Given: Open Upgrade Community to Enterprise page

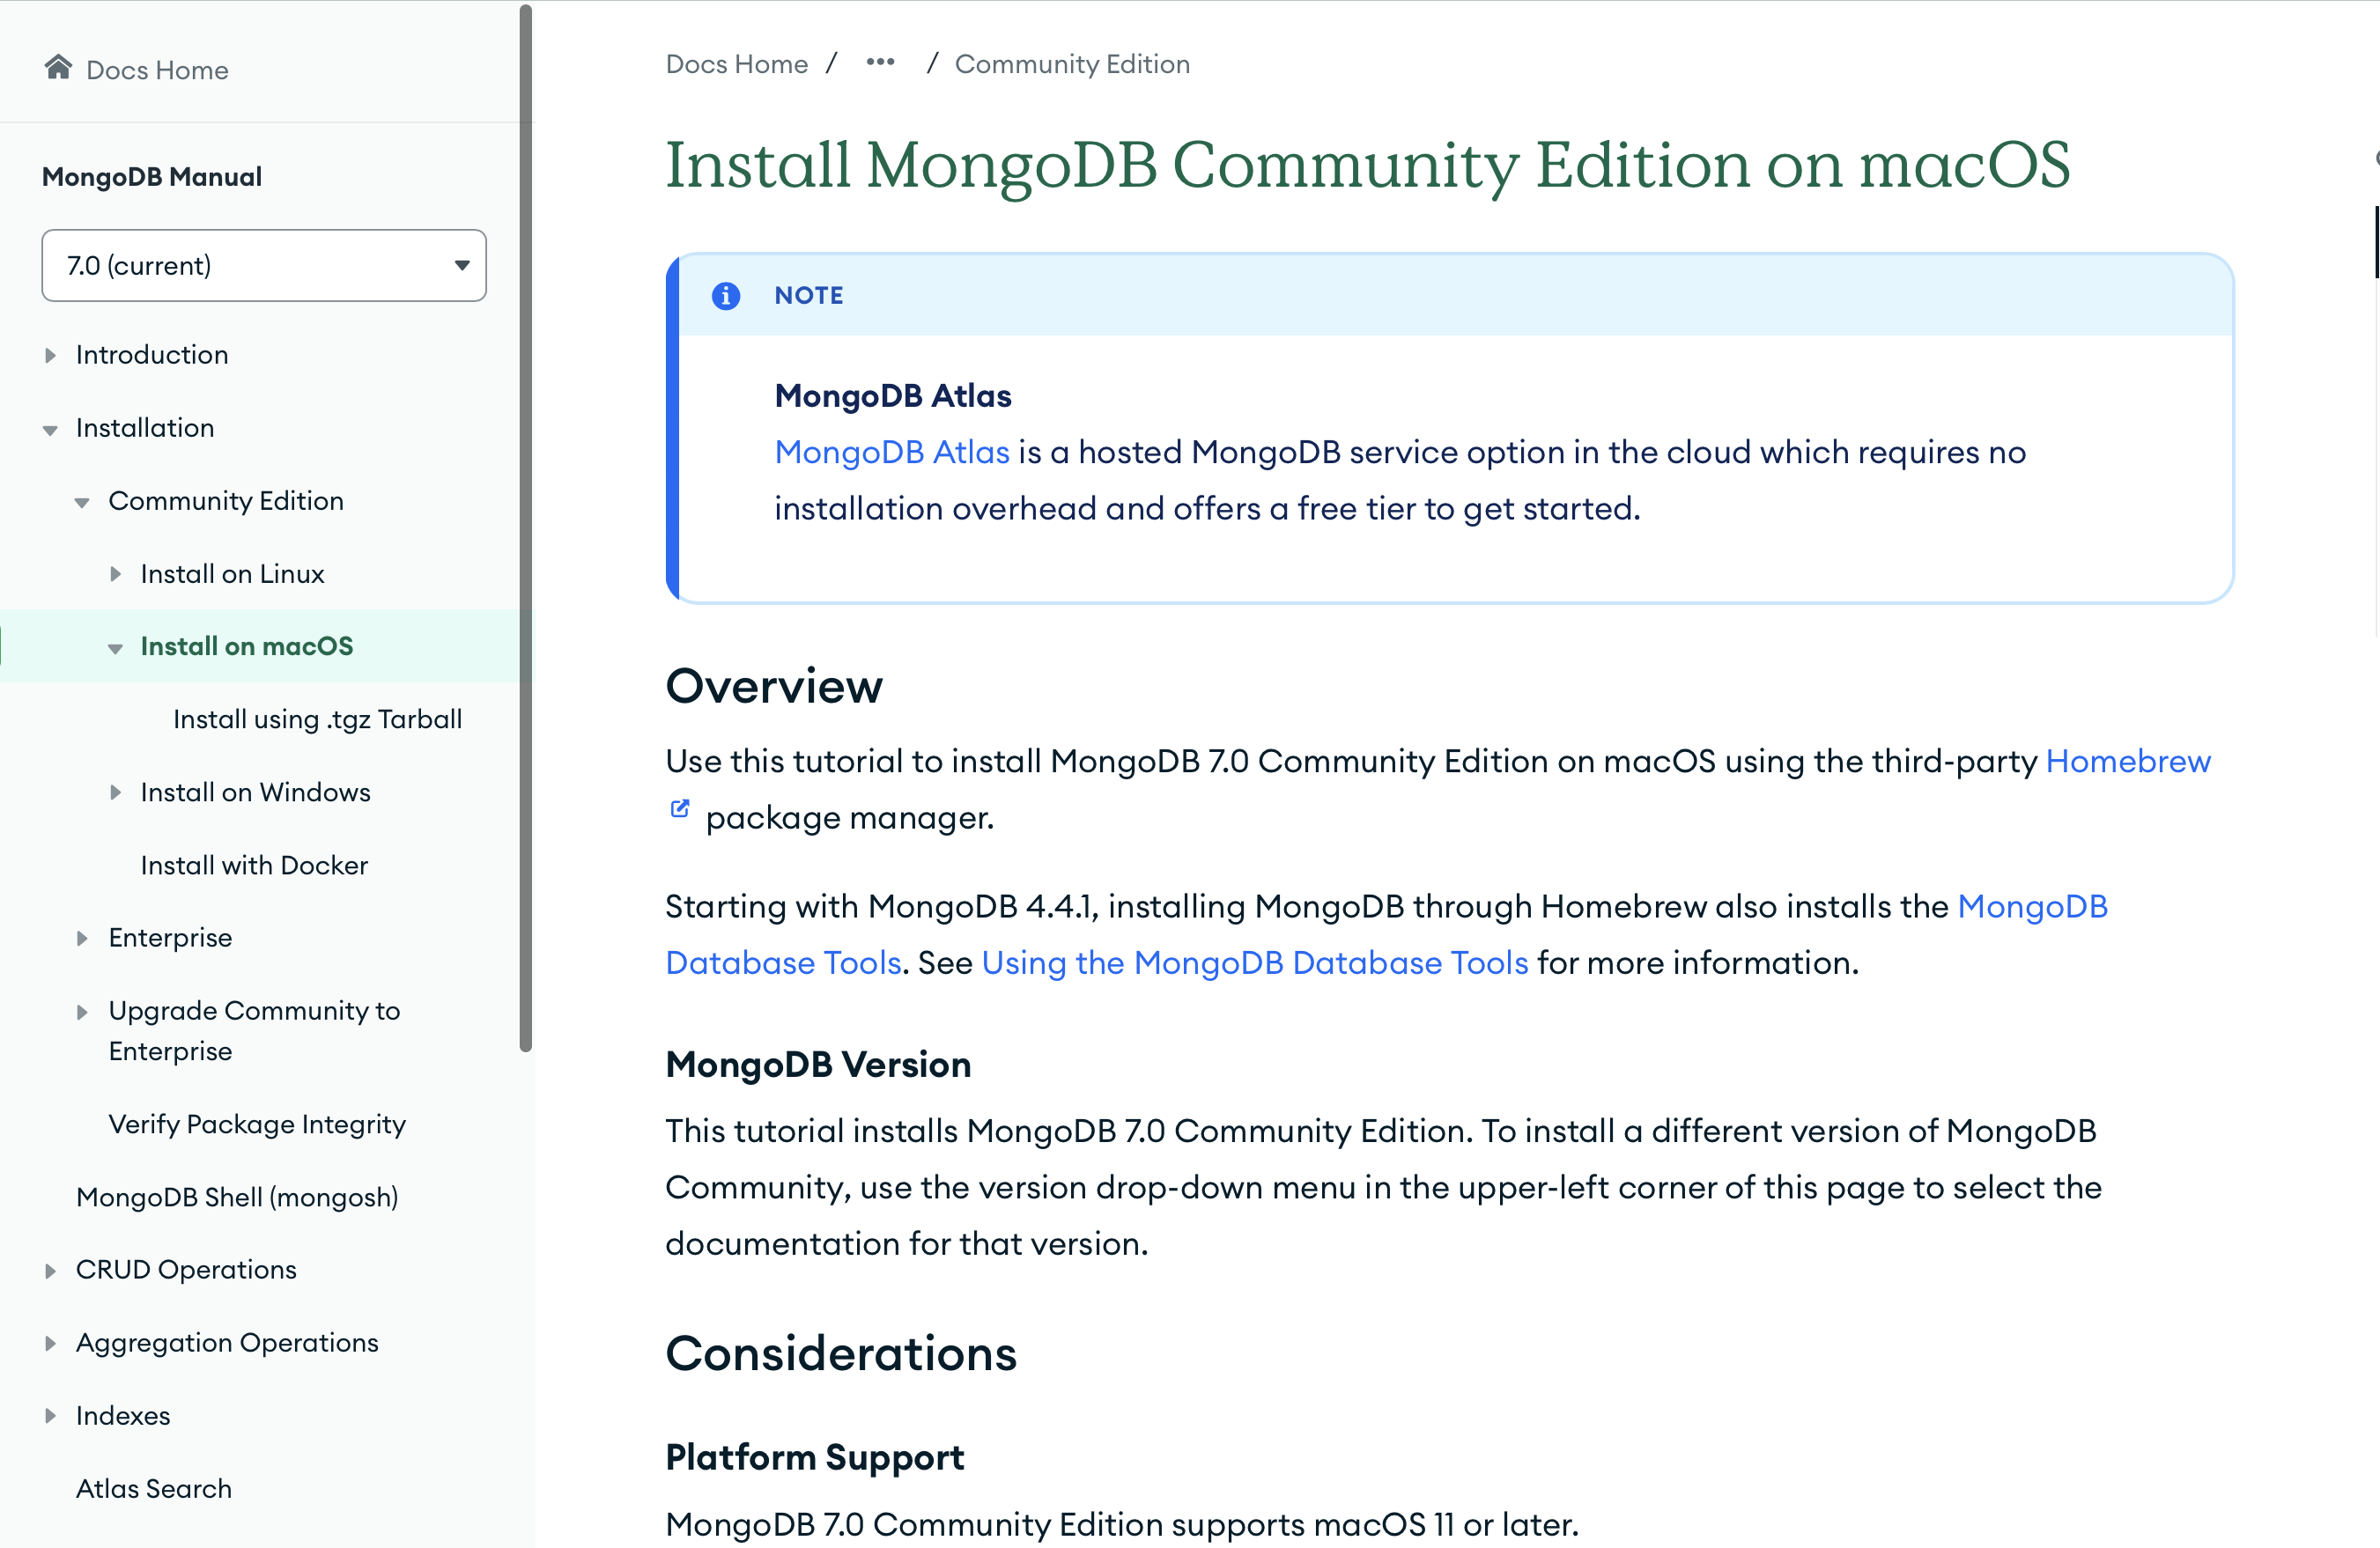Looking at the screenshot, I should (254, 1031).
